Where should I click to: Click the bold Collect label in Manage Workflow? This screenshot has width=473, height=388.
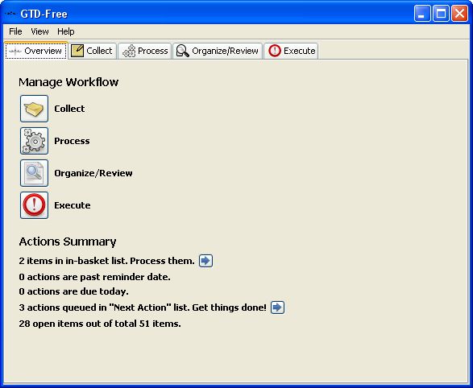[69, 109]
